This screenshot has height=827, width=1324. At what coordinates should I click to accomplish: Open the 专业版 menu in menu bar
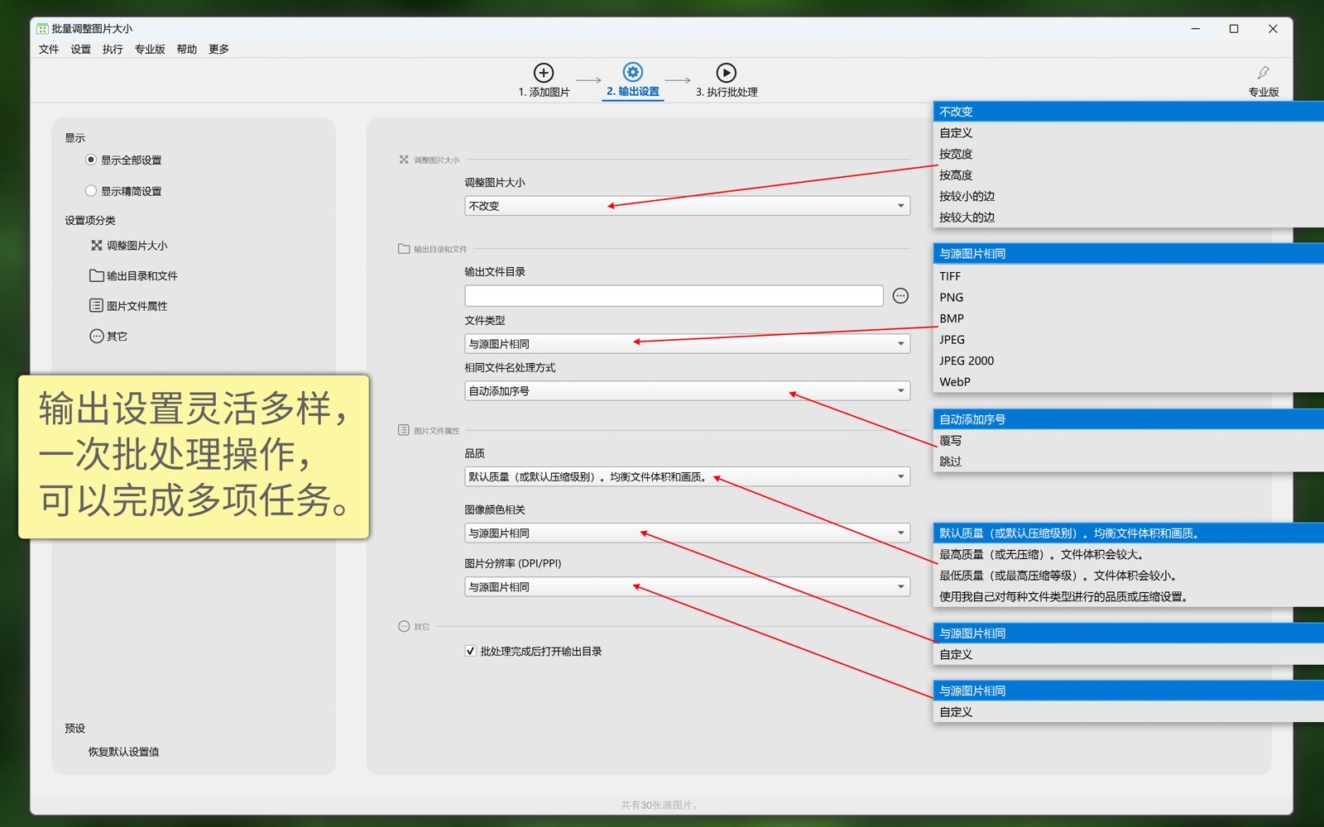point(150,50)
